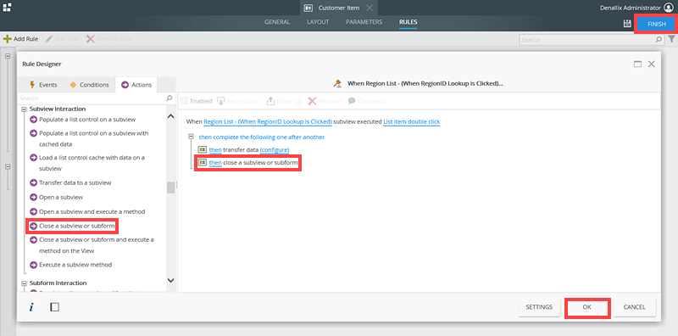The image size is (678, 336).
Task: Click Edit Rule in the toolbar
Action: click(x=62, y=39)
